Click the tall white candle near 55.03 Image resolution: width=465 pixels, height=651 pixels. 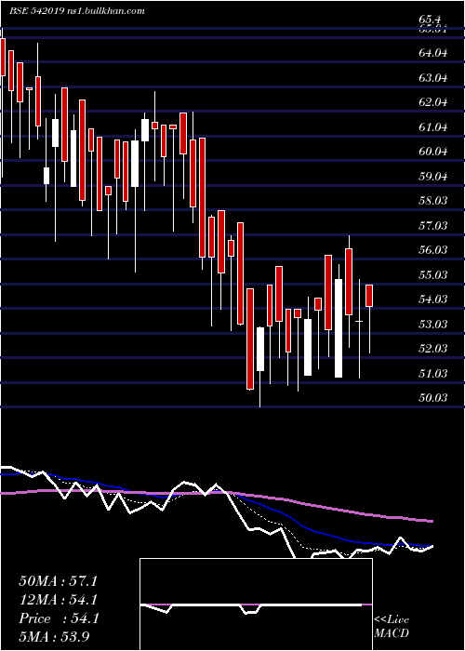click(x=339, y=328)
